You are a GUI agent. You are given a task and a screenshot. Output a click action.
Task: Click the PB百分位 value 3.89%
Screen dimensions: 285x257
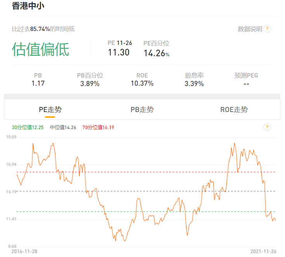click(90, 83)
